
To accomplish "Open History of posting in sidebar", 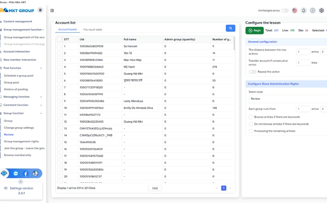I will click(16, 89).
